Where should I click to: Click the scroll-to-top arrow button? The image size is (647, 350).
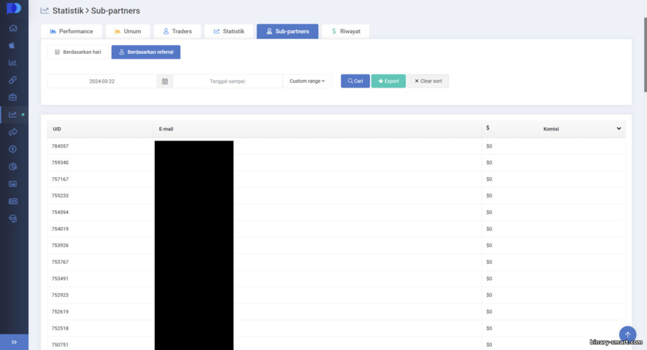click(x=627, y=335)
